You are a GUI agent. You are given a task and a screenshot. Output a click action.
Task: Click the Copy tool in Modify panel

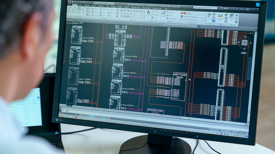tap(94, 12)
